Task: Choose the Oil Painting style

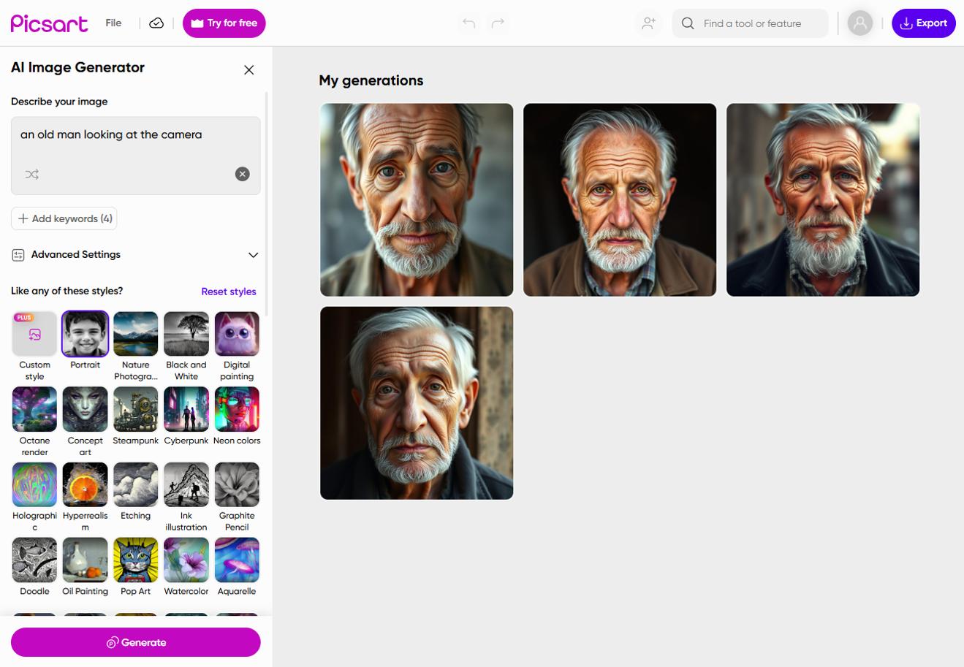Action: 85,560
